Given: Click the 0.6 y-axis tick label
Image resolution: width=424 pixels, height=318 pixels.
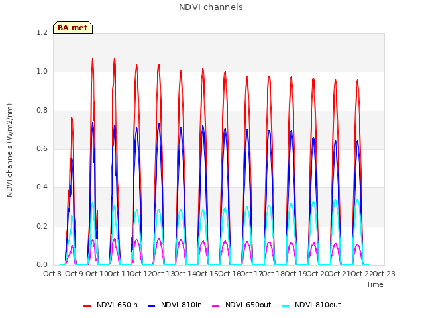Looking at the screenshot, I should pos(42,148).
